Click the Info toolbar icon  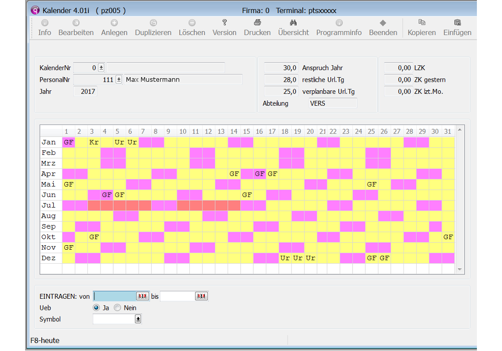pos(45,23)
